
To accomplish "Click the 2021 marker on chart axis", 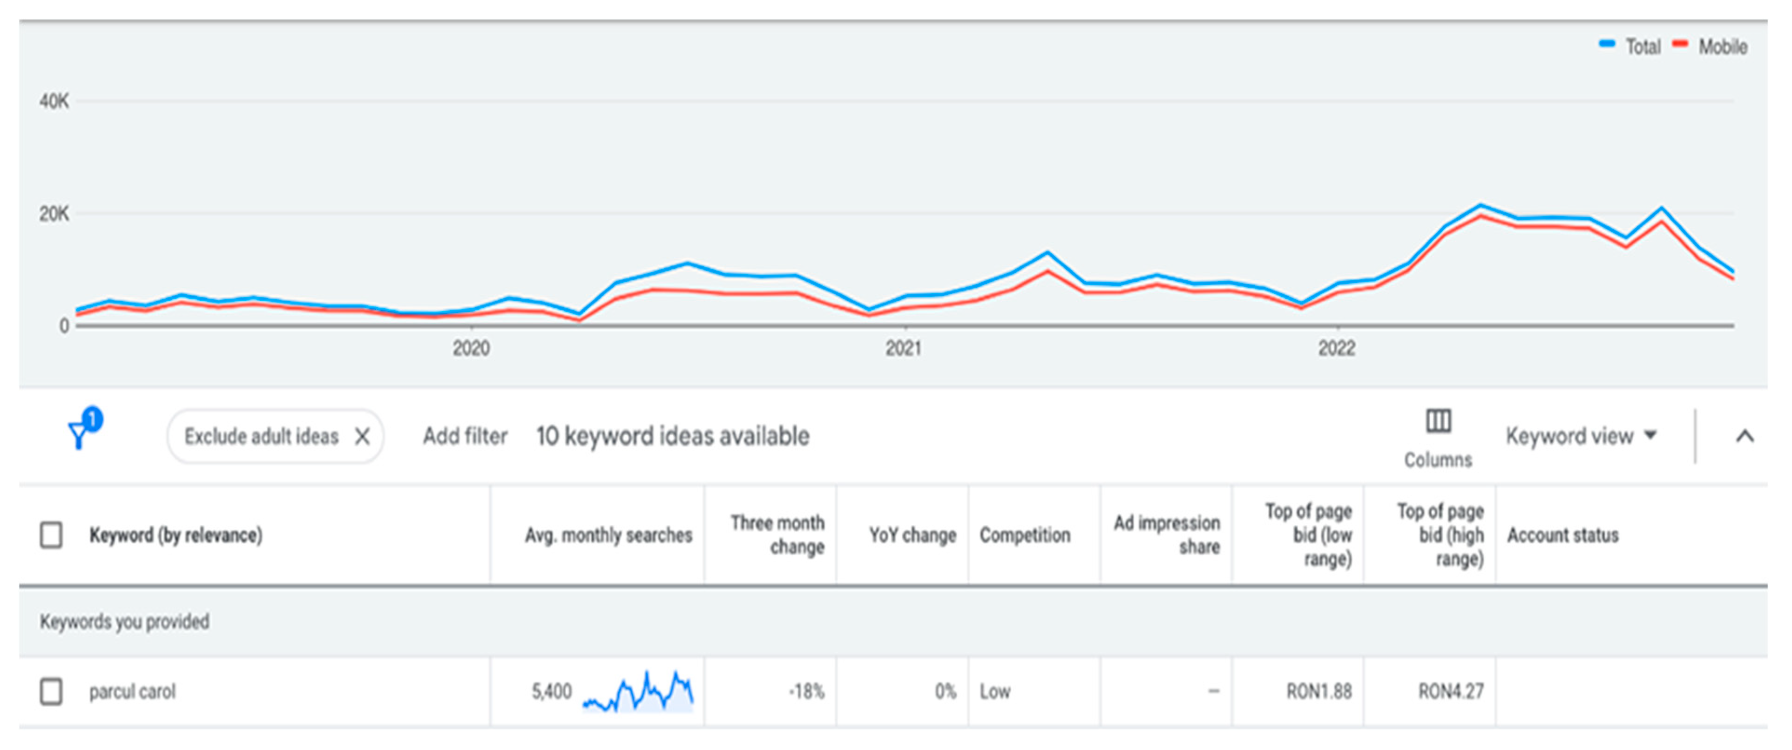I will pyautogui.click(x=903, y=347).
